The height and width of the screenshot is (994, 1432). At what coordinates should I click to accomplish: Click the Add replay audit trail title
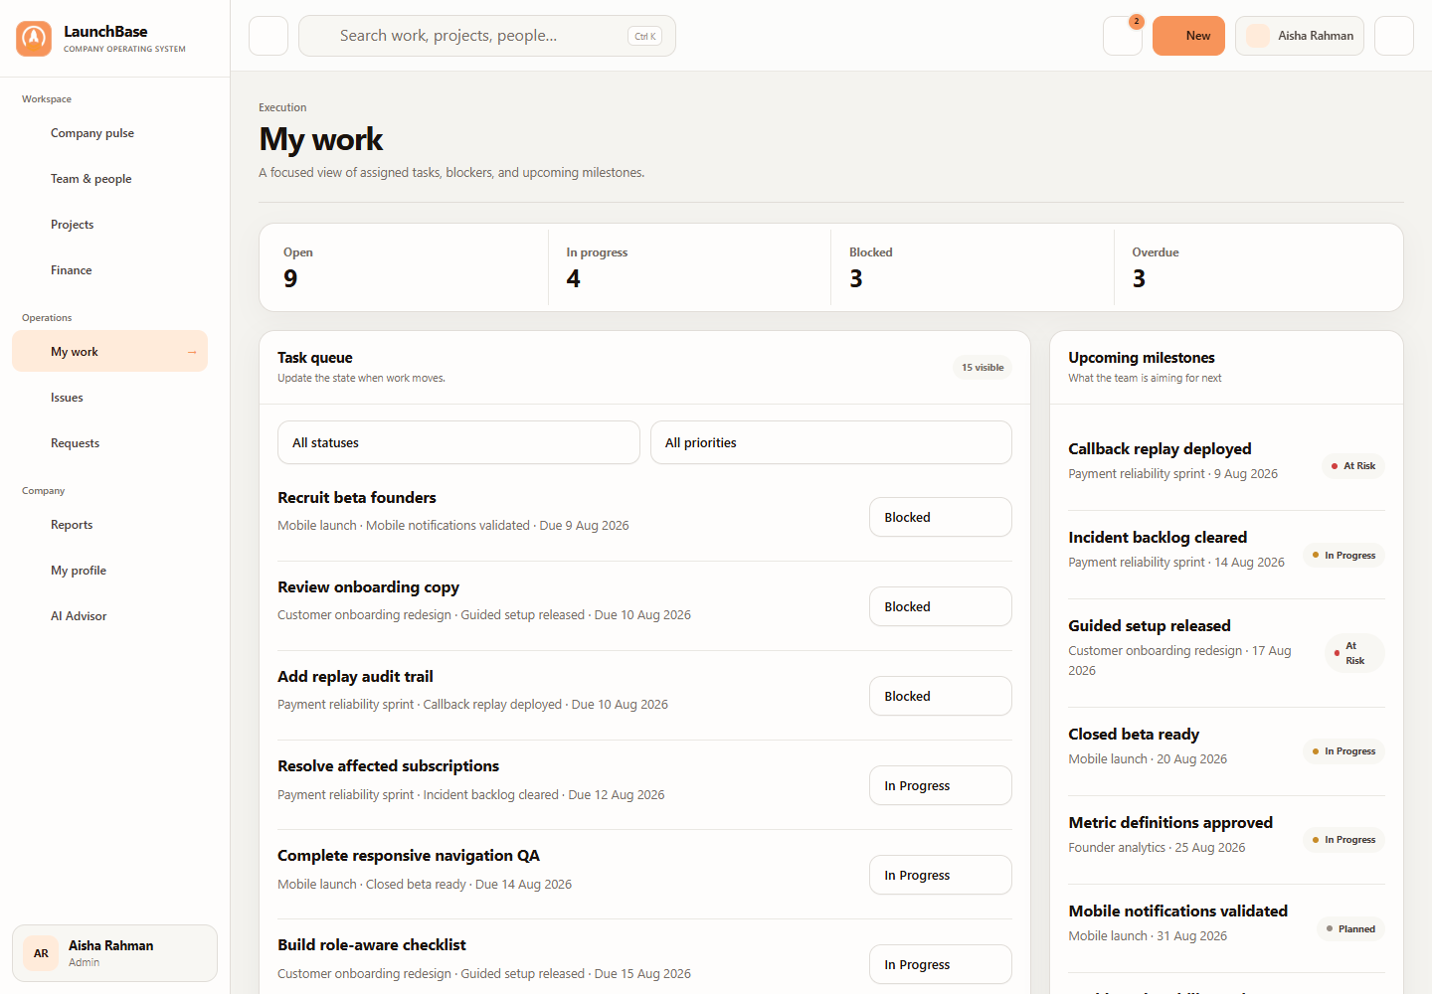[x=355, y=677]
